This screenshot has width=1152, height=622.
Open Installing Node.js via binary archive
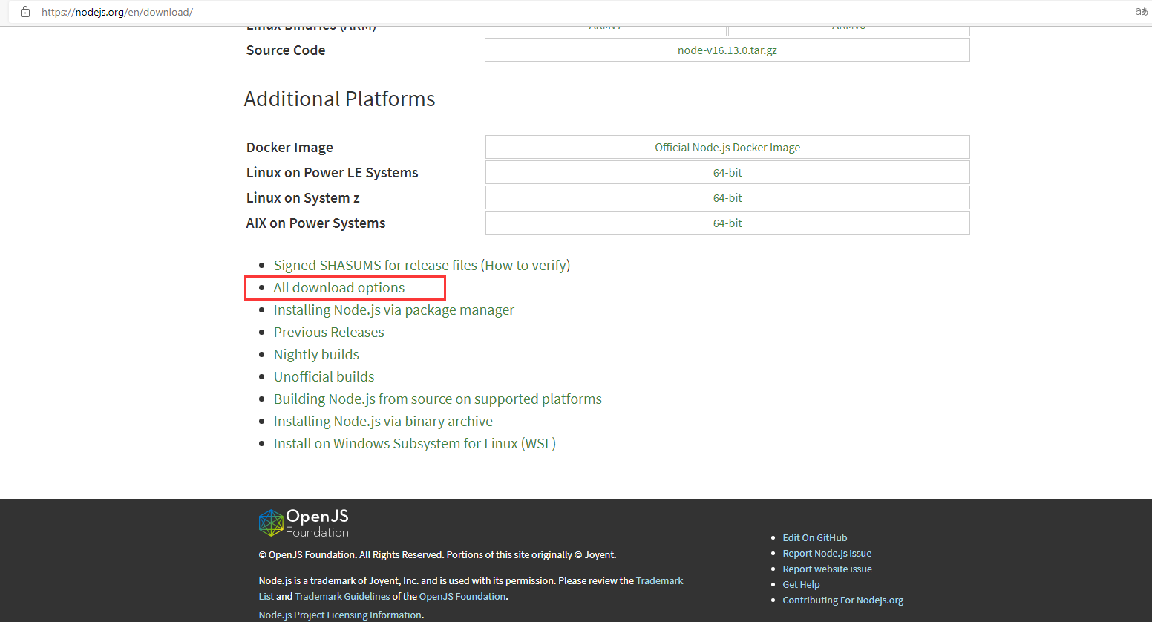(x=383, y=422)
